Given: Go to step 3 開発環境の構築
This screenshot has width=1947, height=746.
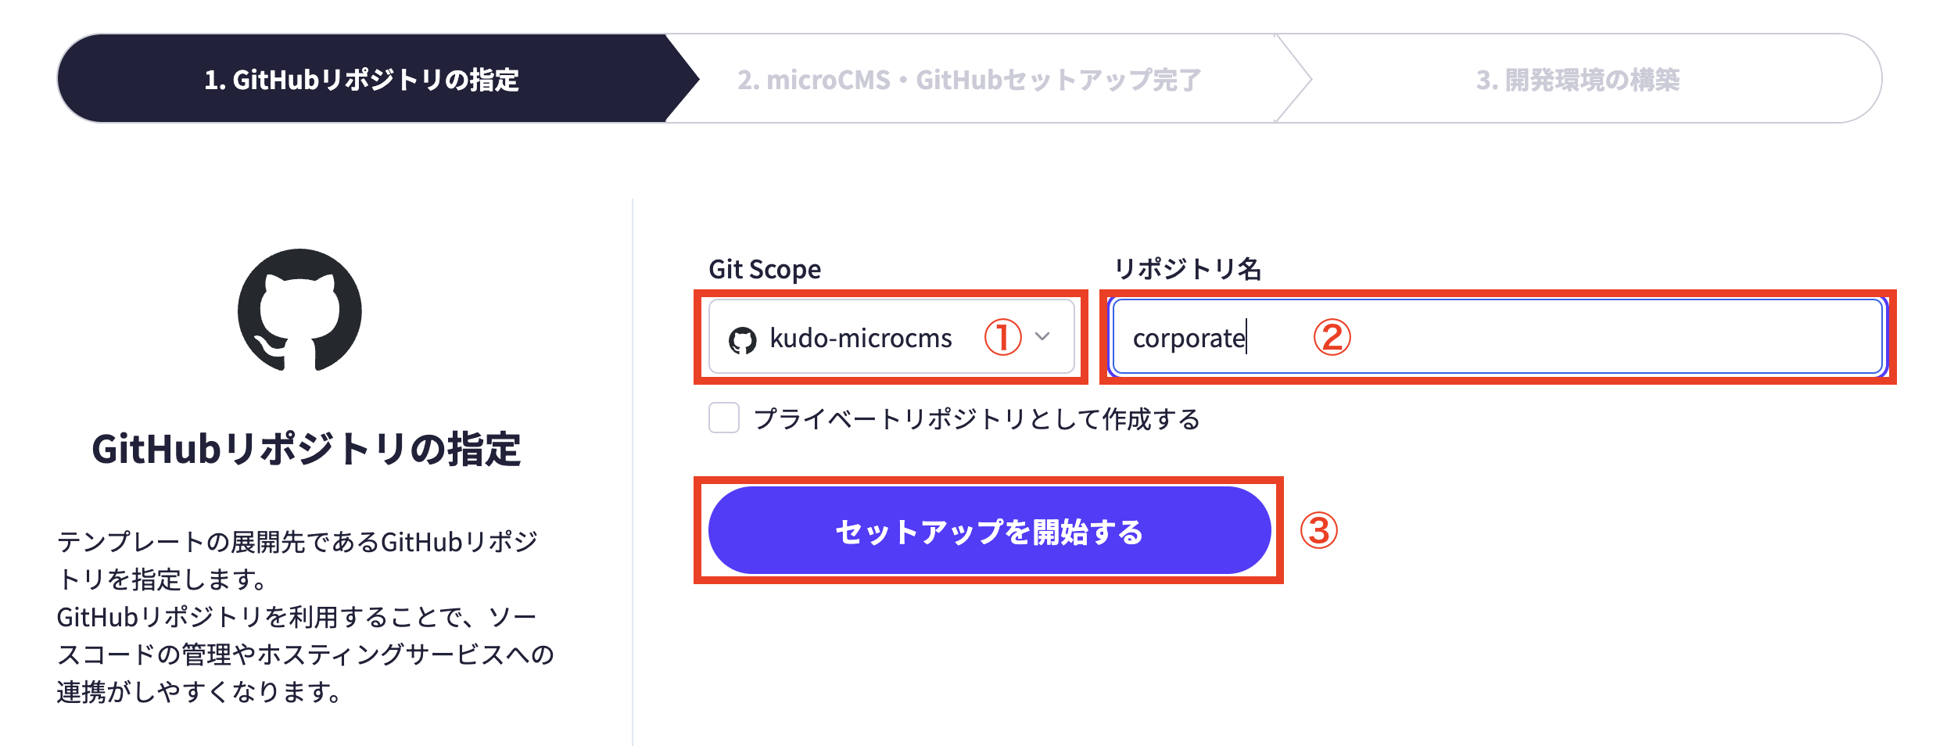Looking at the screenshot, I should coord(1577,79).
